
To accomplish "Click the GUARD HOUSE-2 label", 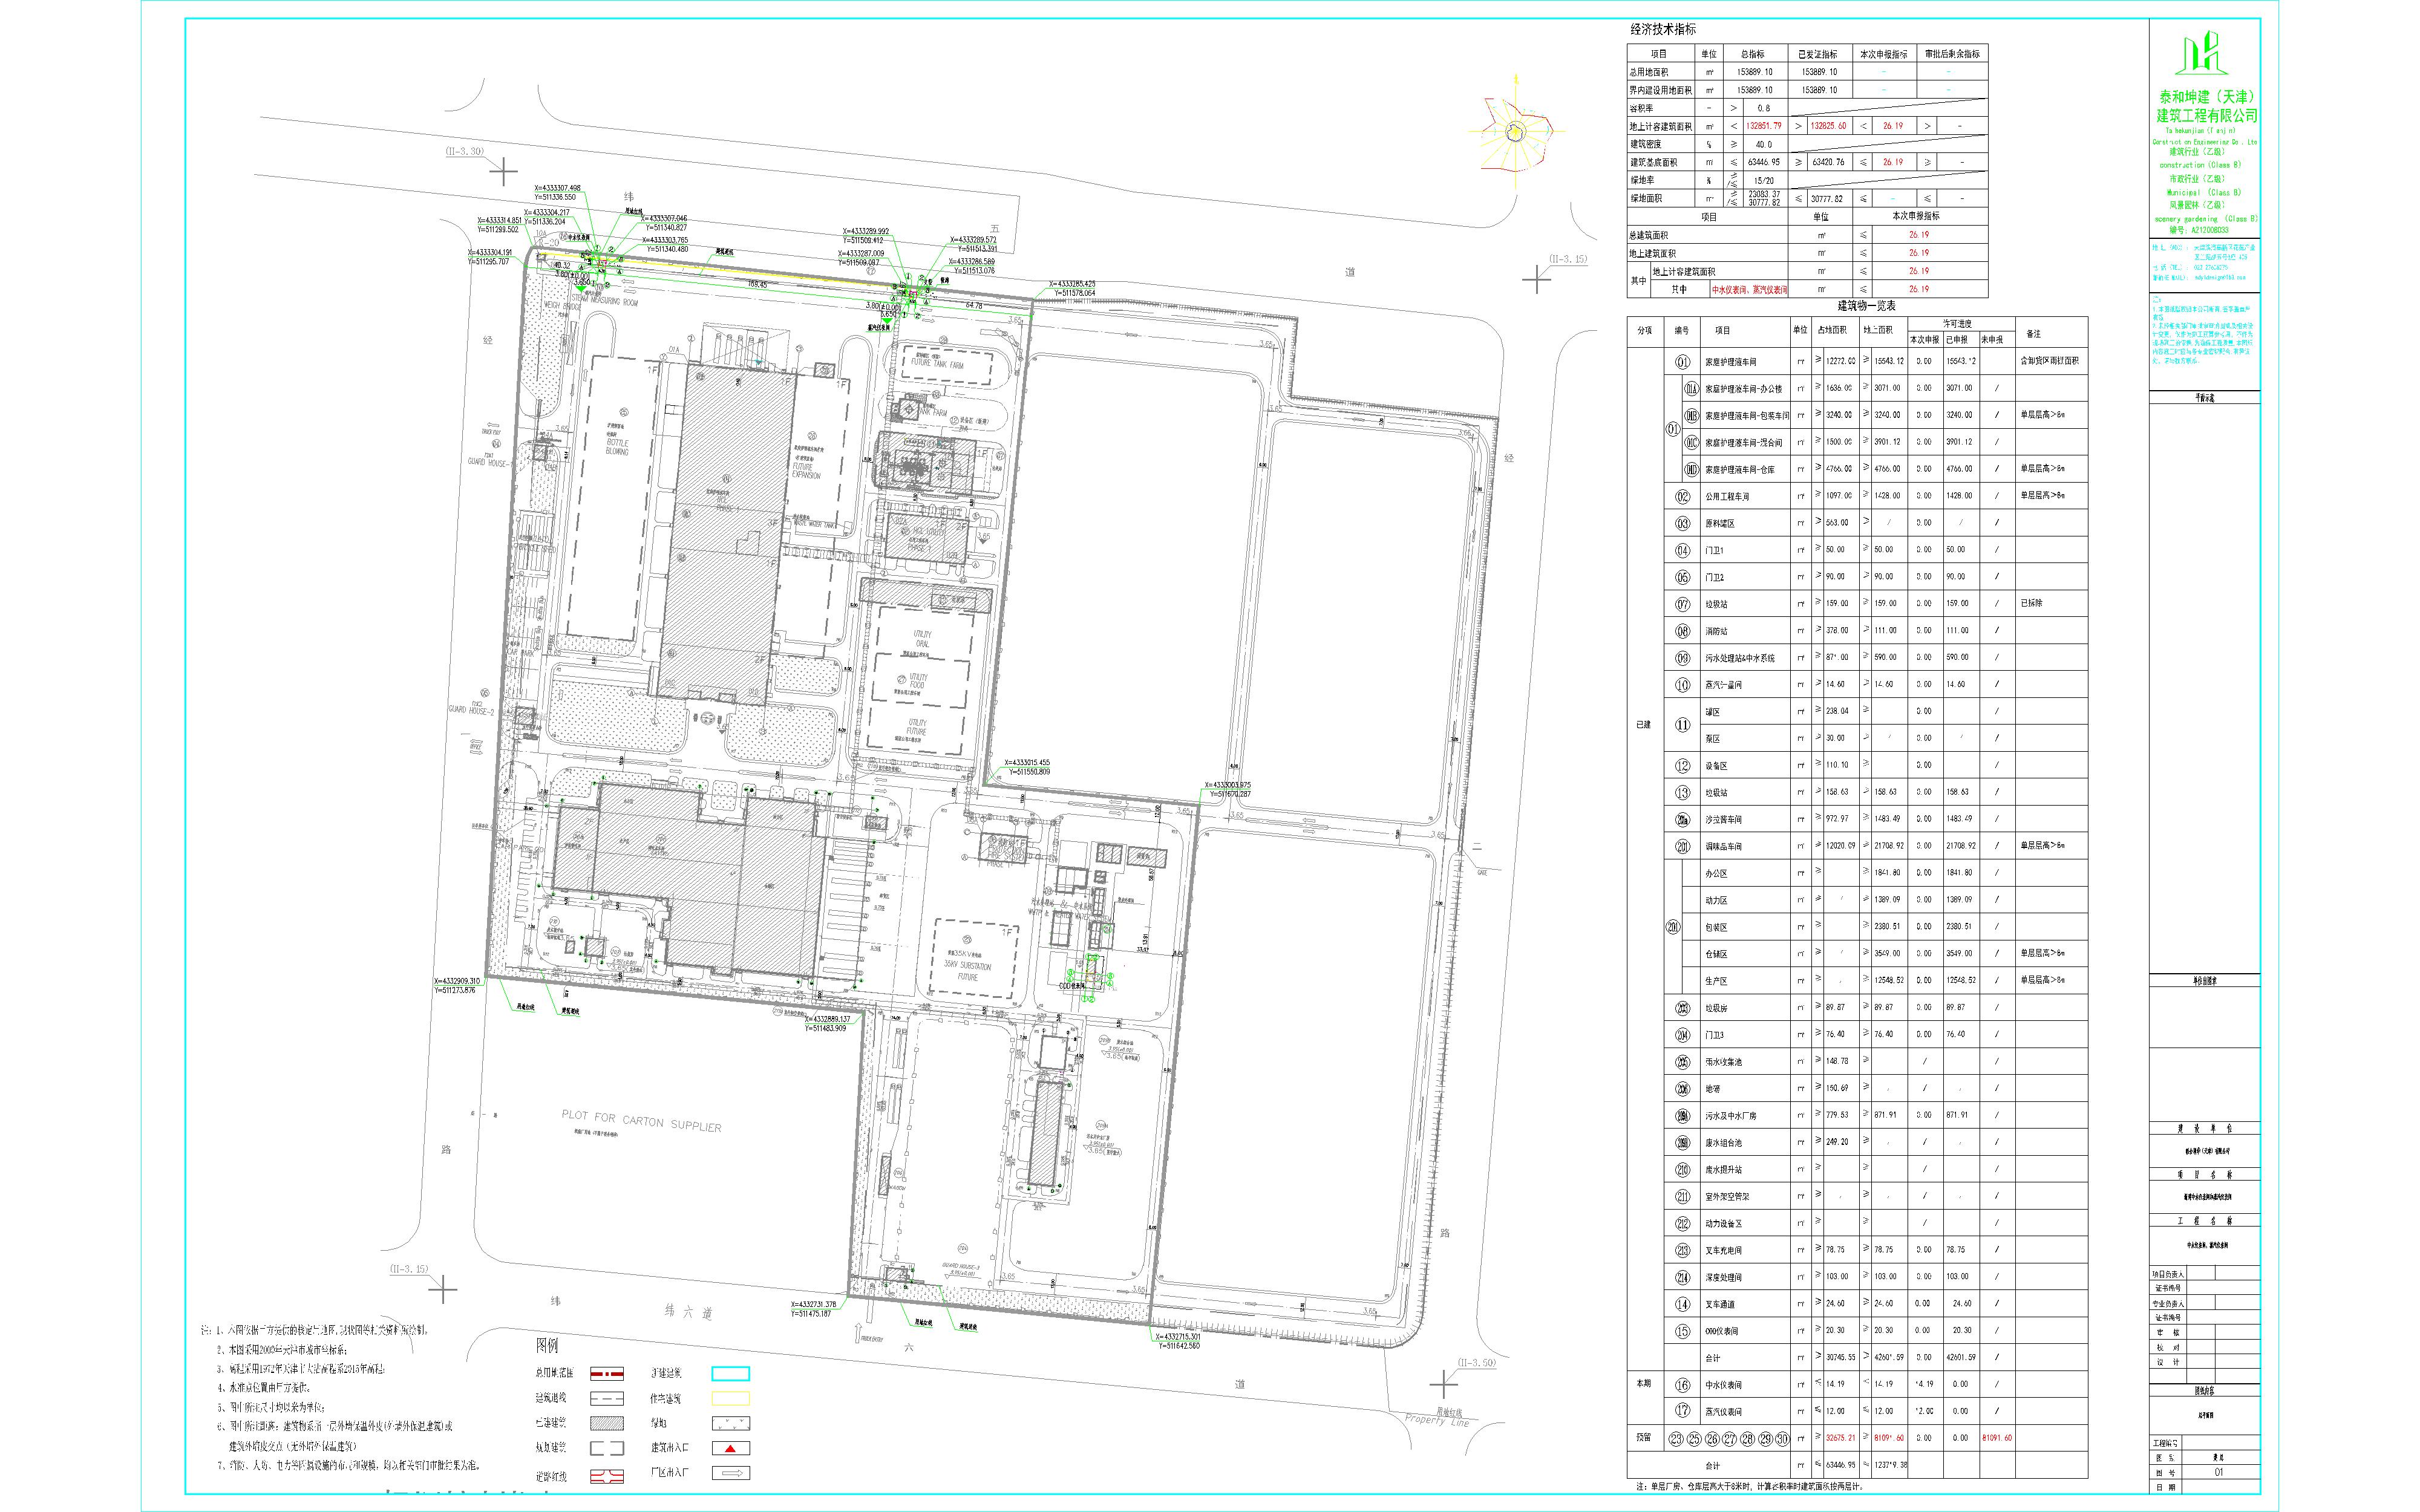I will point(472,710).
